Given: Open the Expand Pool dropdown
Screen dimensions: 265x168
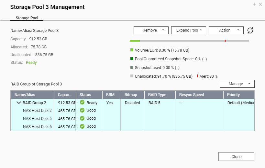Looking at the screenshot, I should click(x=189, y=30).
